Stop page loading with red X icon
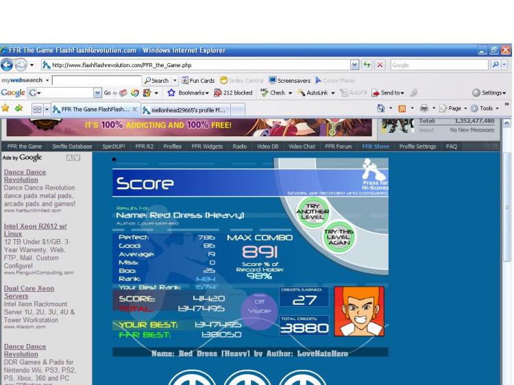Image resolution: width=514 pixels, height=385 pixels. 380,65
